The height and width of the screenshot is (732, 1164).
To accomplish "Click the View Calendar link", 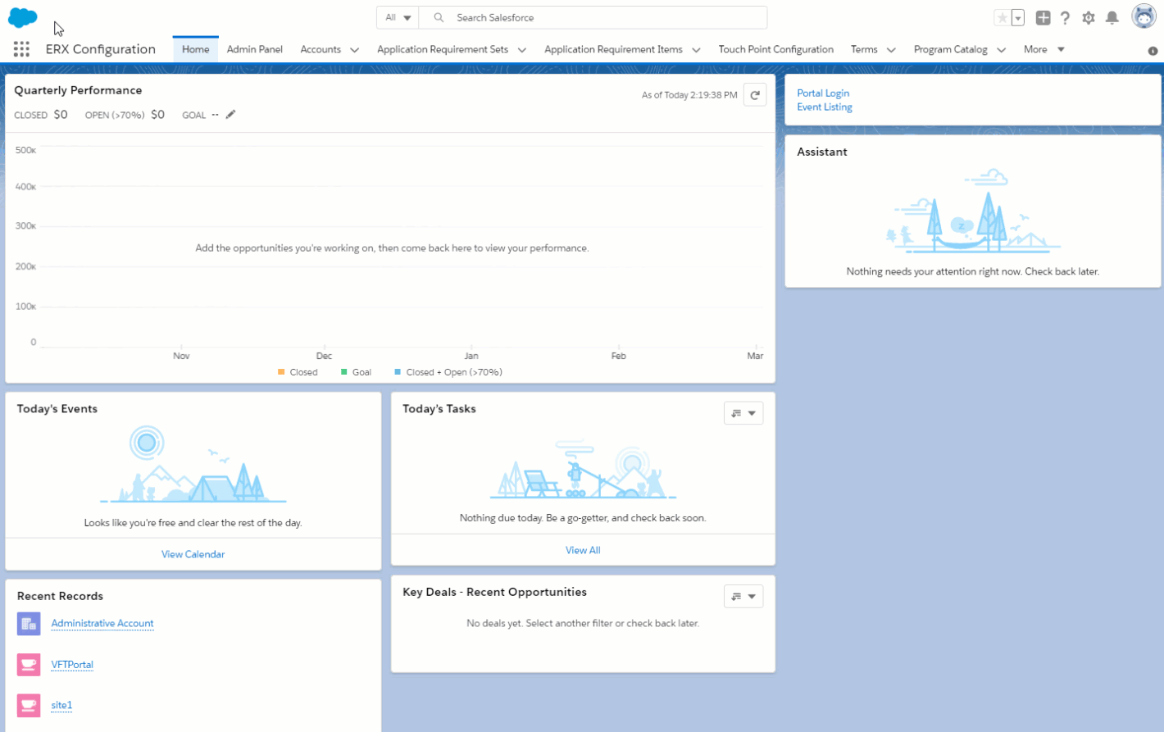I will (x=193, y=554).
